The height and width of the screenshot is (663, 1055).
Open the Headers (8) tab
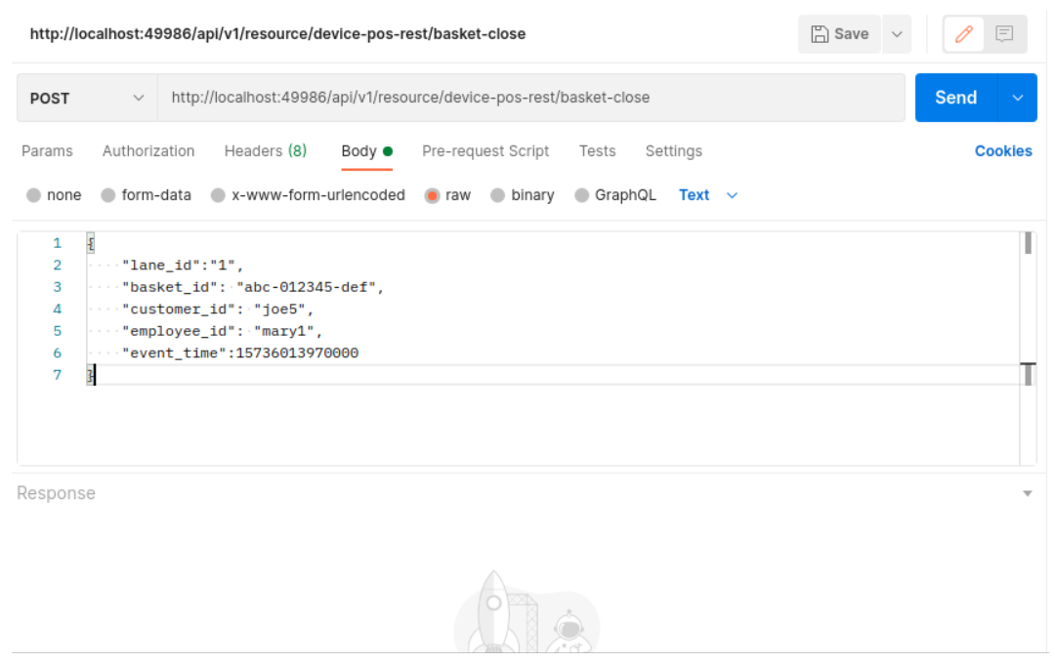[x=265, y=151]
